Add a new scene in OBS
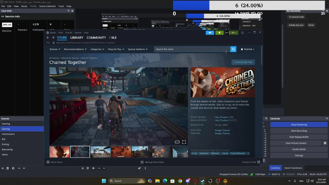The width and height of the screenshot is (329, 185). point(3,168)
